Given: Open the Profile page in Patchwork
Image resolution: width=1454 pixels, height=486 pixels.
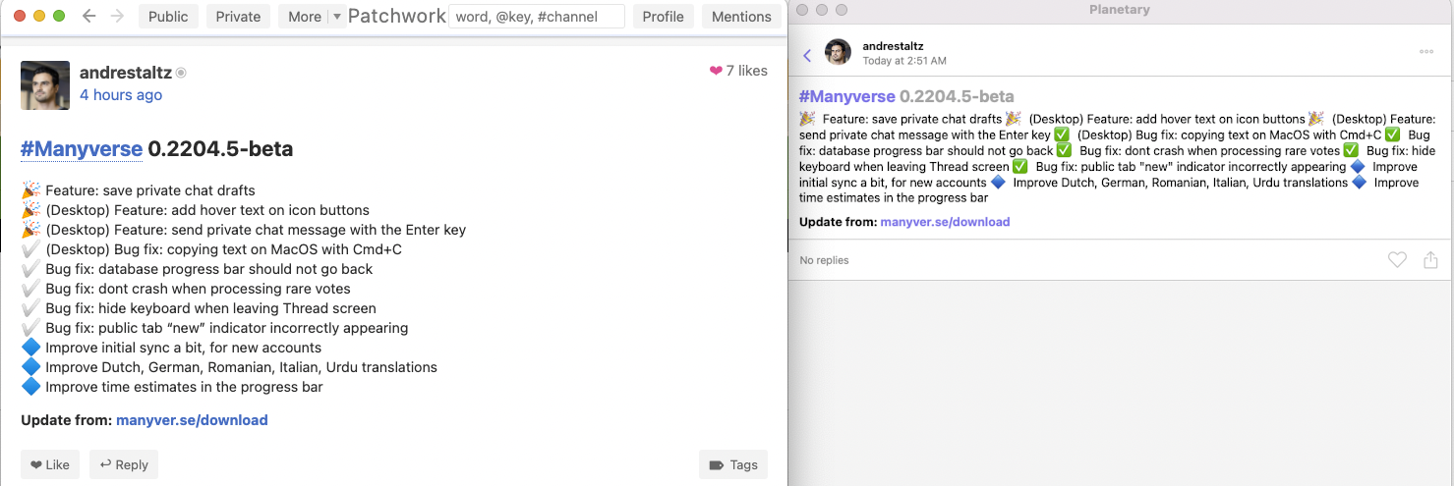Looking at the screenshot, I should [x=664, y=17].
